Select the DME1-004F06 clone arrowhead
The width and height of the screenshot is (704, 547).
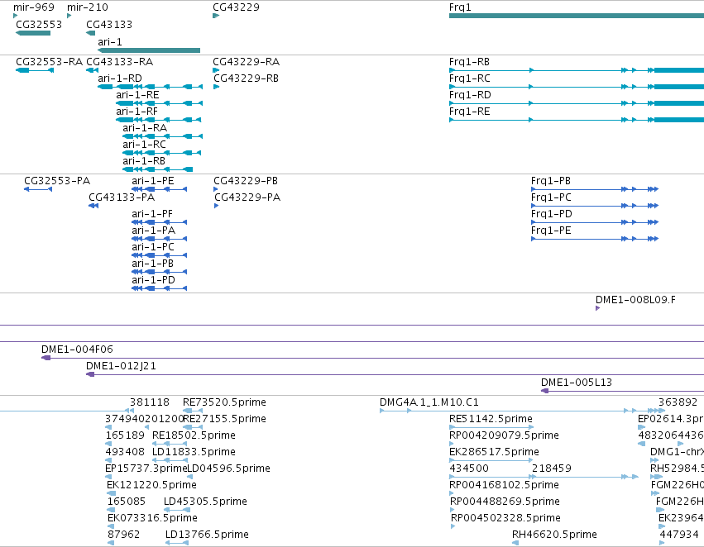tap(45, 358)
